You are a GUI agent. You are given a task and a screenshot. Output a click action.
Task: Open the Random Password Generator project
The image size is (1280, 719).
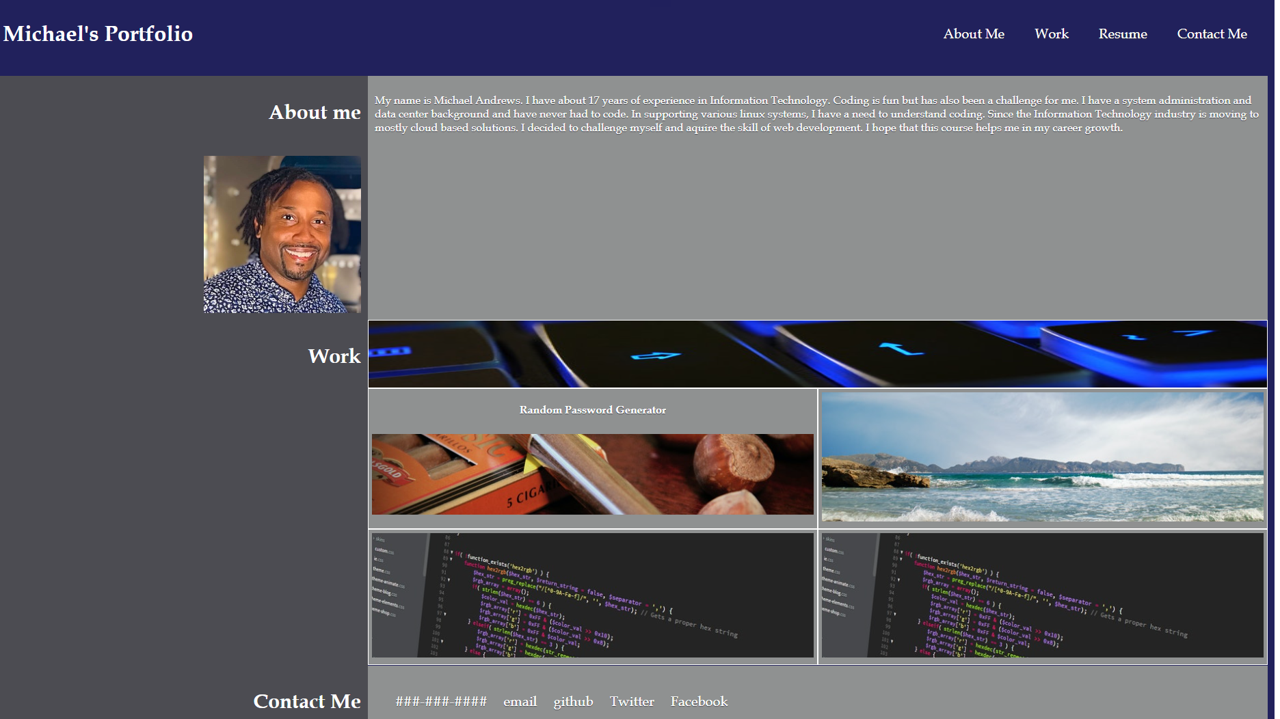click(x=592, y=410)
